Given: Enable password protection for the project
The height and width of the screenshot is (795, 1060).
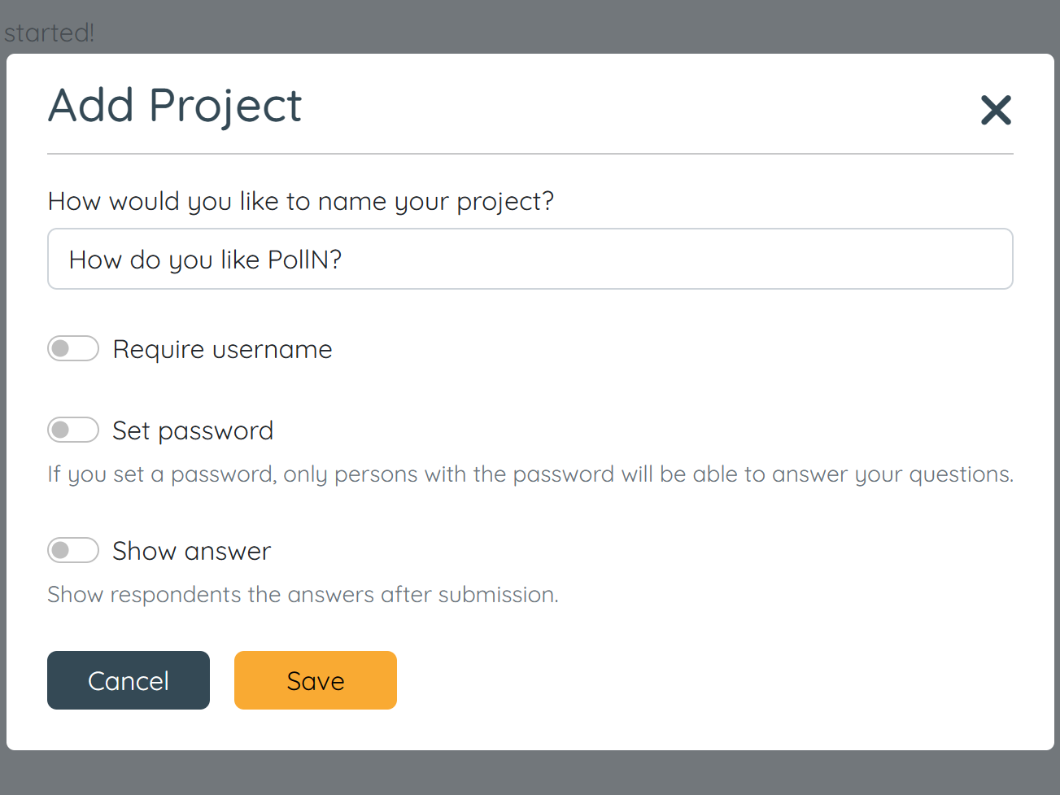Looking at the screenshot, I should 73,430.
